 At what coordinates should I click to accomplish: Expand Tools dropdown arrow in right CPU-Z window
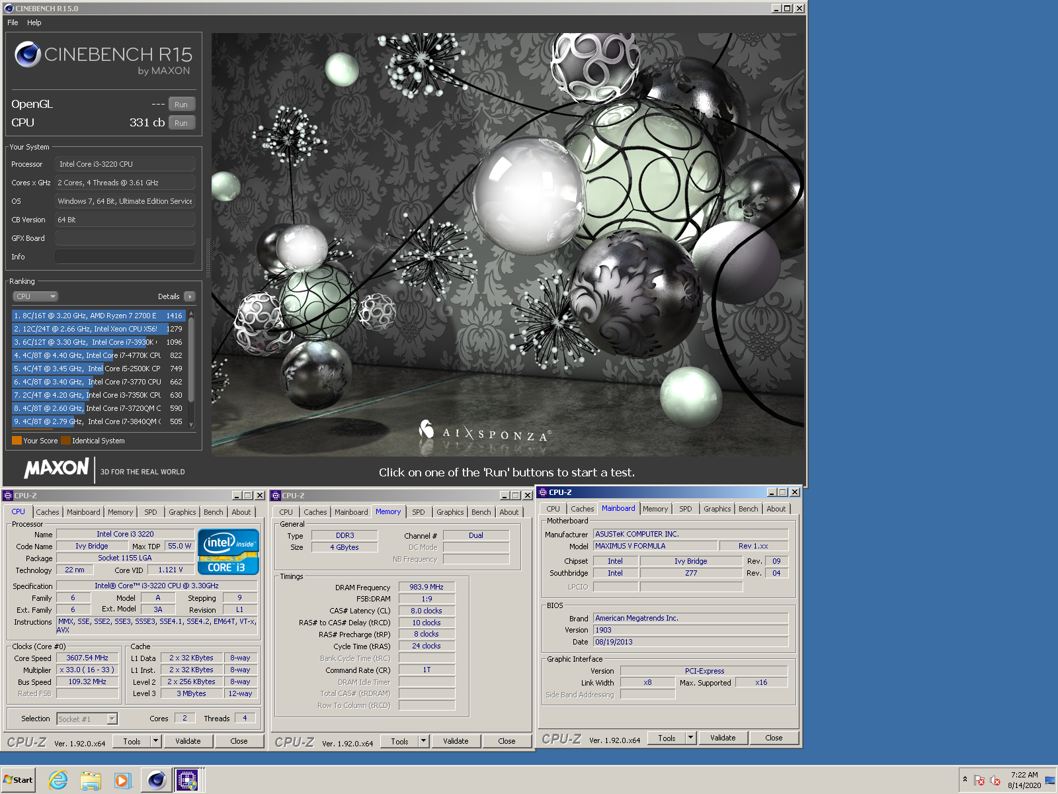[691, 738]
